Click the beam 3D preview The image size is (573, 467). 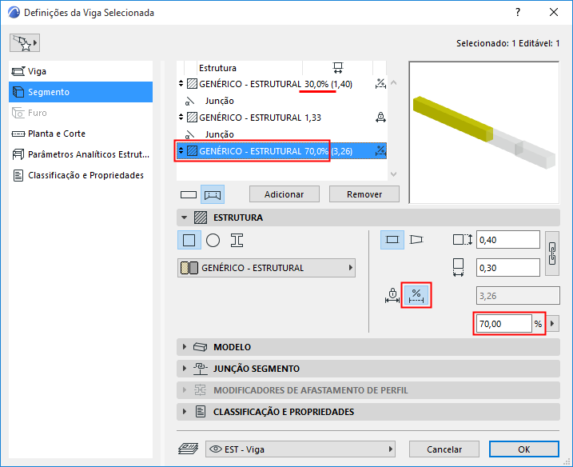pos(484,133)
